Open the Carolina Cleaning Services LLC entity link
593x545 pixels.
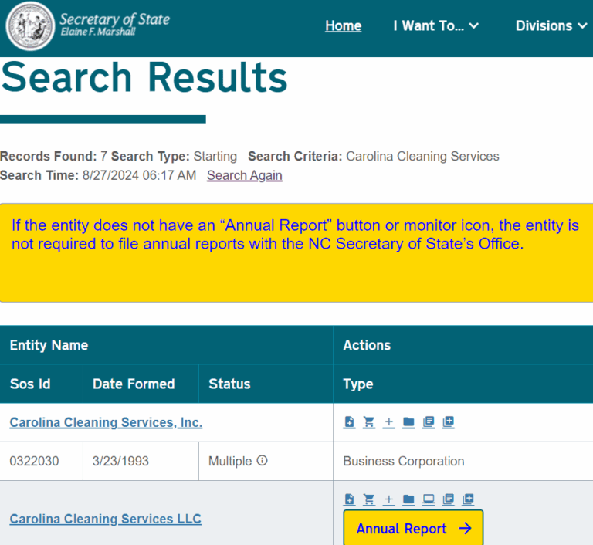click(105, 519)
